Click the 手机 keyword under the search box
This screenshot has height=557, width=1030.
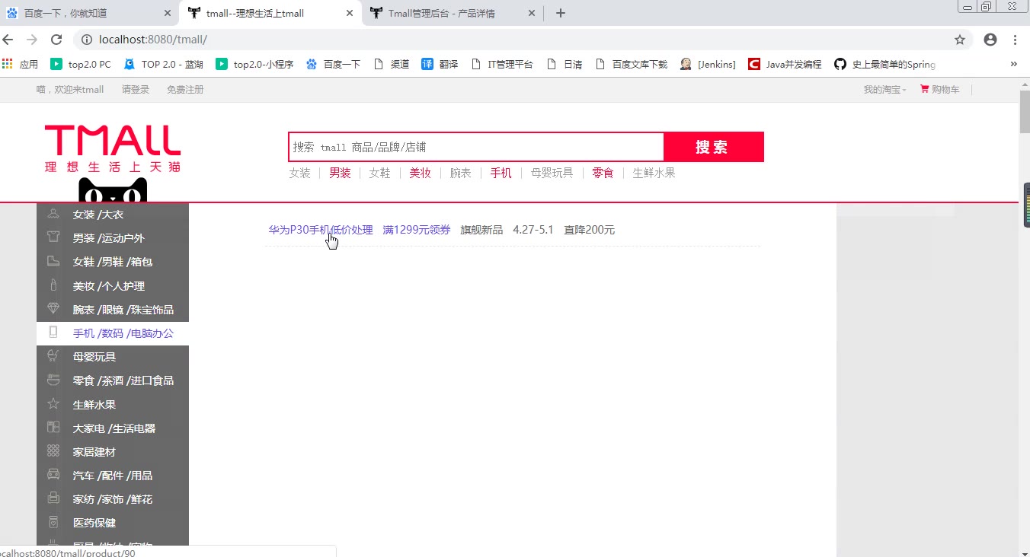(x=501, y=173)
